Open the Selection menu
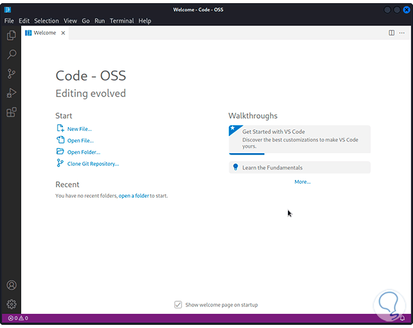Viewport: 413px width, 328px height. [x=46, y=21]
